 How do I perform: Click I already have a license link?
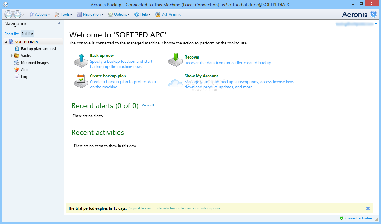coord(187,208)
